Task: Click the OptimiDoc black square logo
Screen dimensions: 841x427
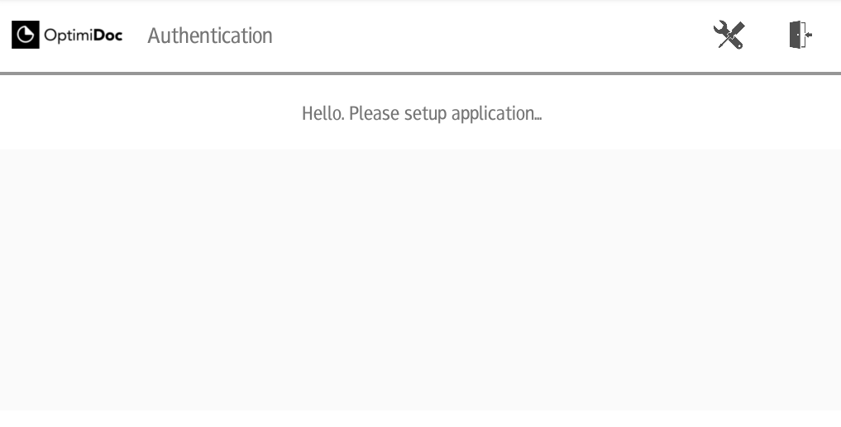Action: [25, 35]
